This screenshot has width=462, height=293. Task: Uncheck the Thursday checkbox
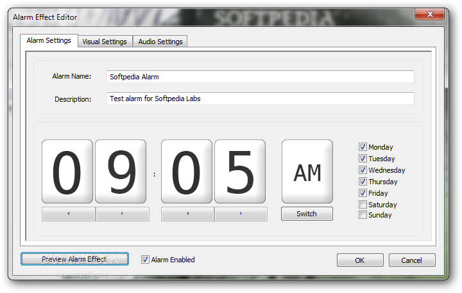(x=363, y=181)
